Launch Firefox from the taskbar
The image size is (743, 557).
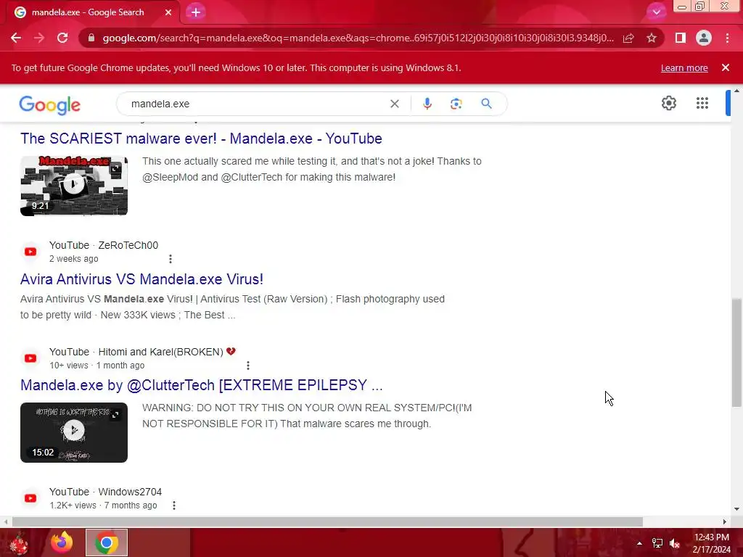tap(62, 542)
